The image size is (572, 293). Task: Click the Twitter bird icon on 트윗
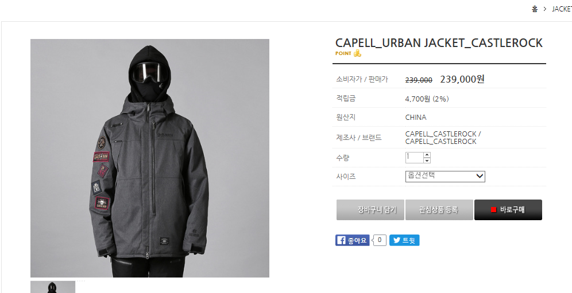coord(396,240)
